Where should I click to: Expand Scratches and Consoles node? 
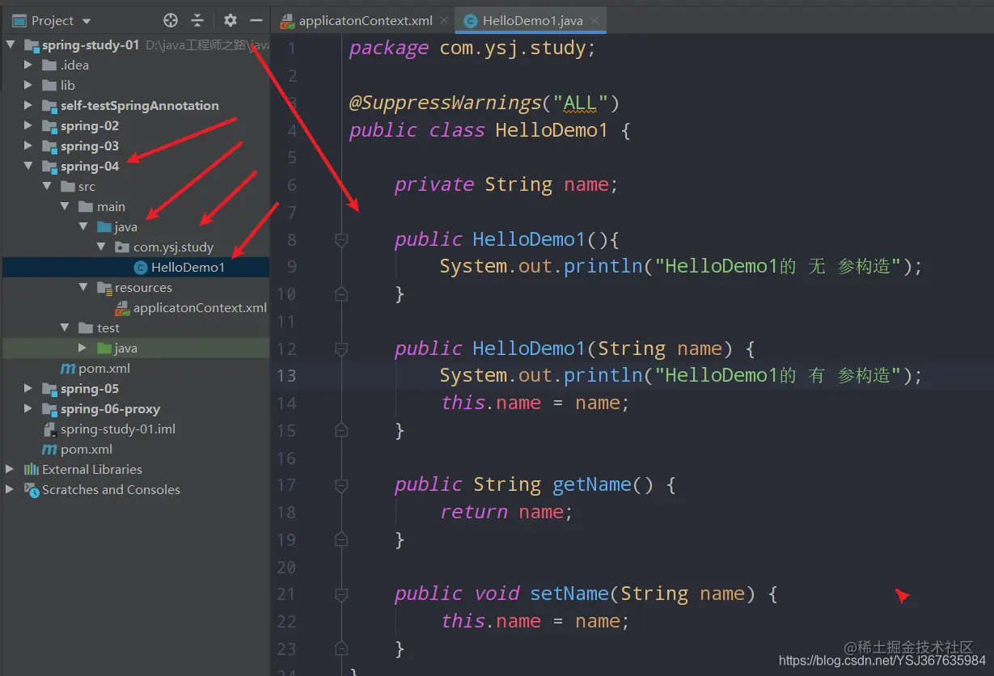pyautogui.click(x=11, y=489)
